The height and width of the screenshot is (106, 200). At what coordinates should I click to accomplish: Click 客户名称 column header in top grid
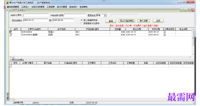tap(62, 29)
